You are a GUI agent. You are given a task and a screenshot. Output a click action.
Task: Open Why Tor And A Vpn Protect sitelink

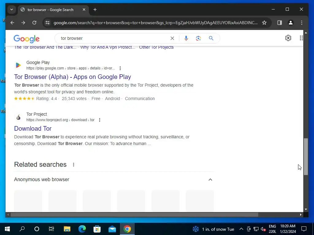click(x=108, y=47)
